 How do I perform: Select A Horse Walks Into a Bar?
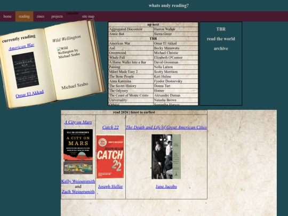coord(131,62)
